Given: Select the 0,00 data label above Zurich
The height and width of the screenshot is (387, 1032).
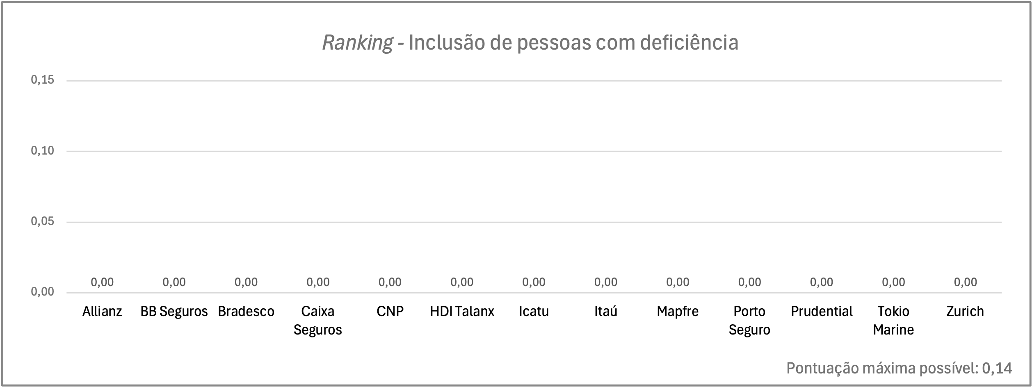Looking at the screenshot, I should click(966, 282).
